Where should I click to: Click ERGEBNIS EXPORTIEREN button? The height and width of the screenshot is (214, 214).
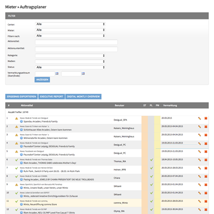coord(21,97)
